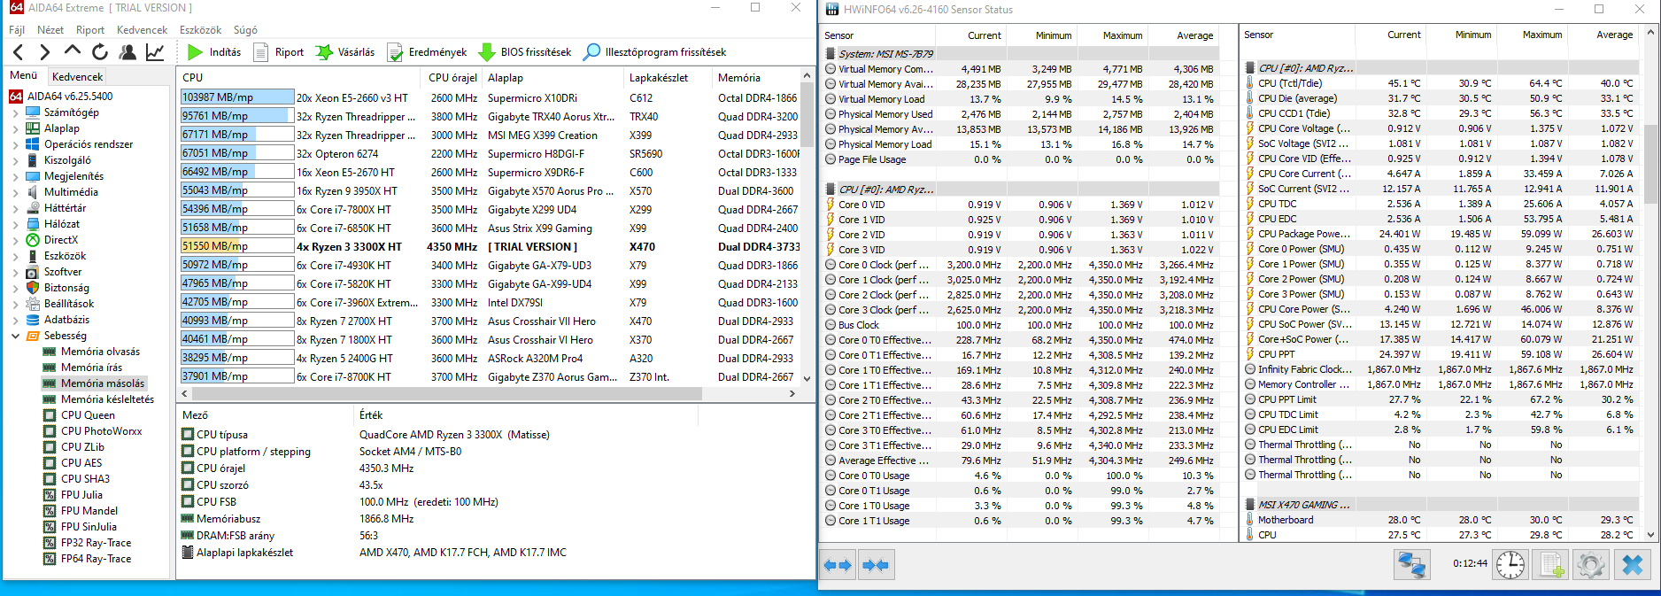
Task: Select CPU ZLib benchmark
Action: pyautogui.click(x=82, y=447)
